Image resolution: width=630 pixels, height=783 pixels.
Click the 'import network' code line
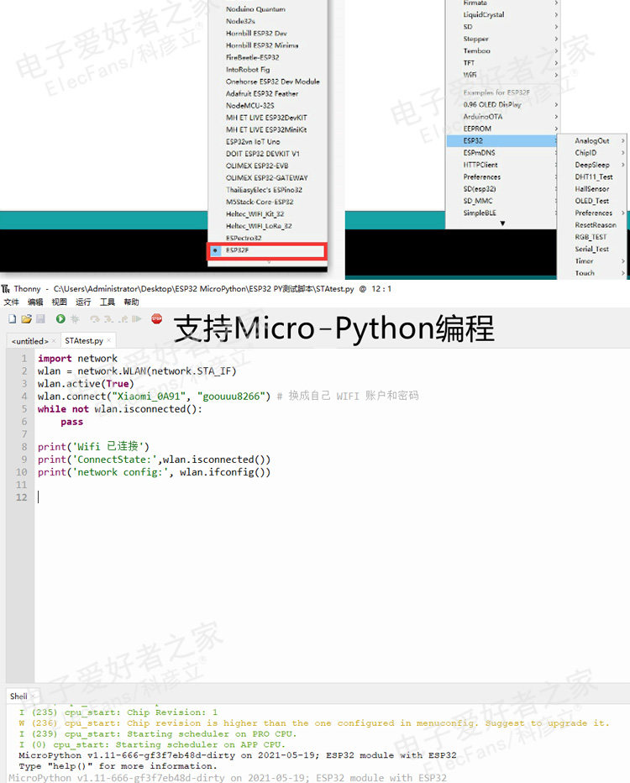coord(77,359)
